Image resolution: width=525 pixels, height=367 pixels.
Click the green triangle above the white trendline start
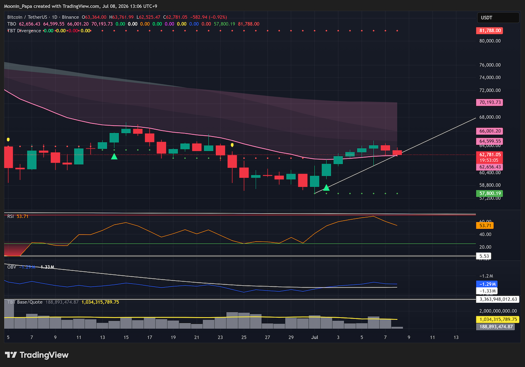coord(326,188)
